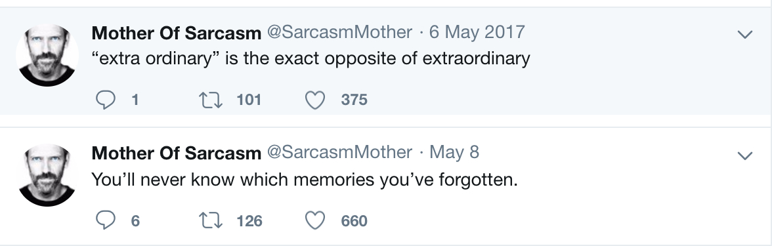772x246 pixels.
Task: Like the "extra ordinary" tweet
Action: click(315, 100)
